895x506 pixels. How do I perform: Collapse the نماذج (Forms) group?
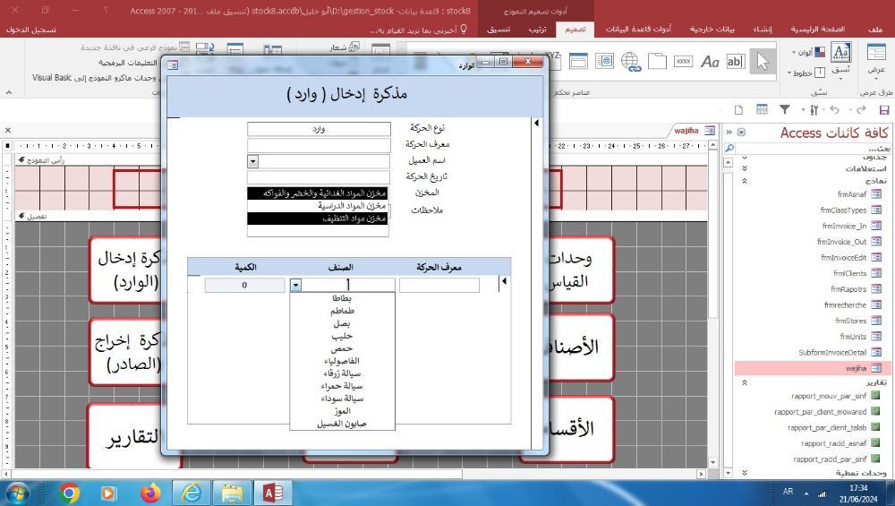745,181
